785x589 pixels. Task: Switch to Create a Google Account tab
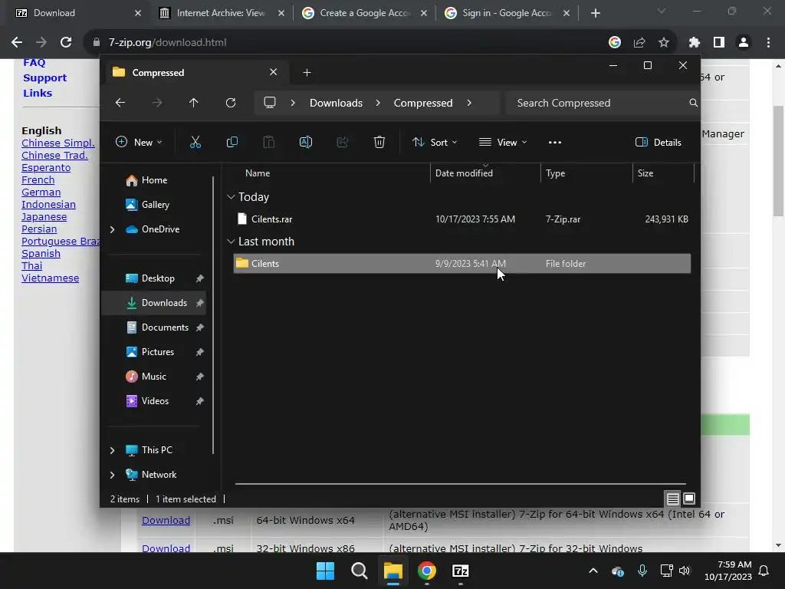(364, 13)
